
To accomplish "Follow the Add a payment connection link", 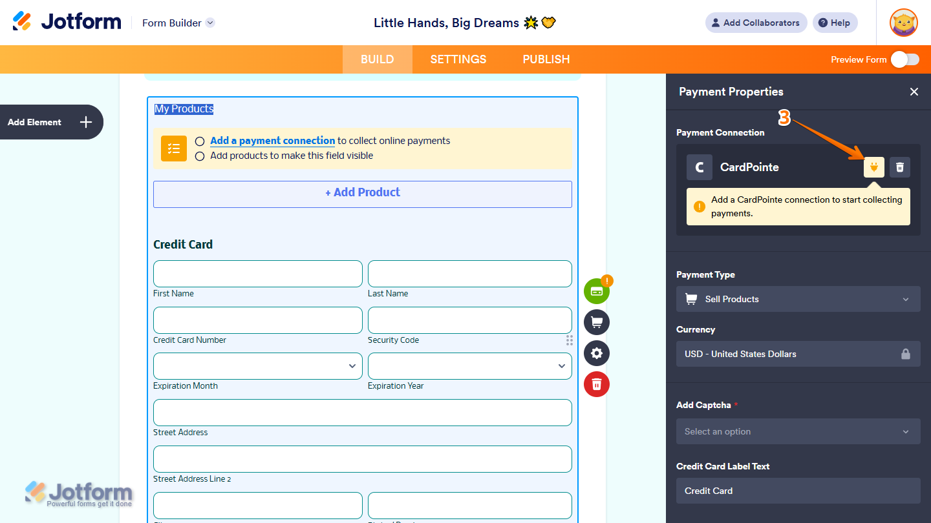I will [273, 141].
